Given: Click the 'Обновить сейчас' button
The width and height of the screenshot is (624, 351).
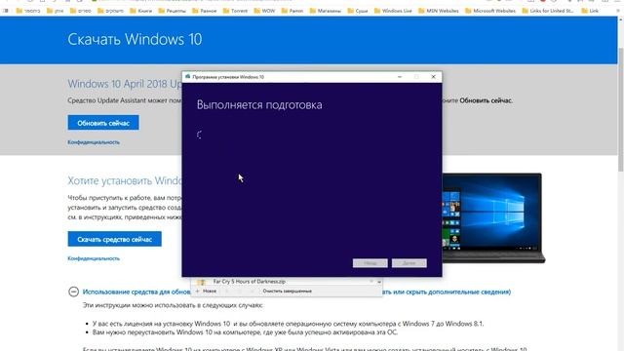Looking at the screenshot, I should point(103,123).
